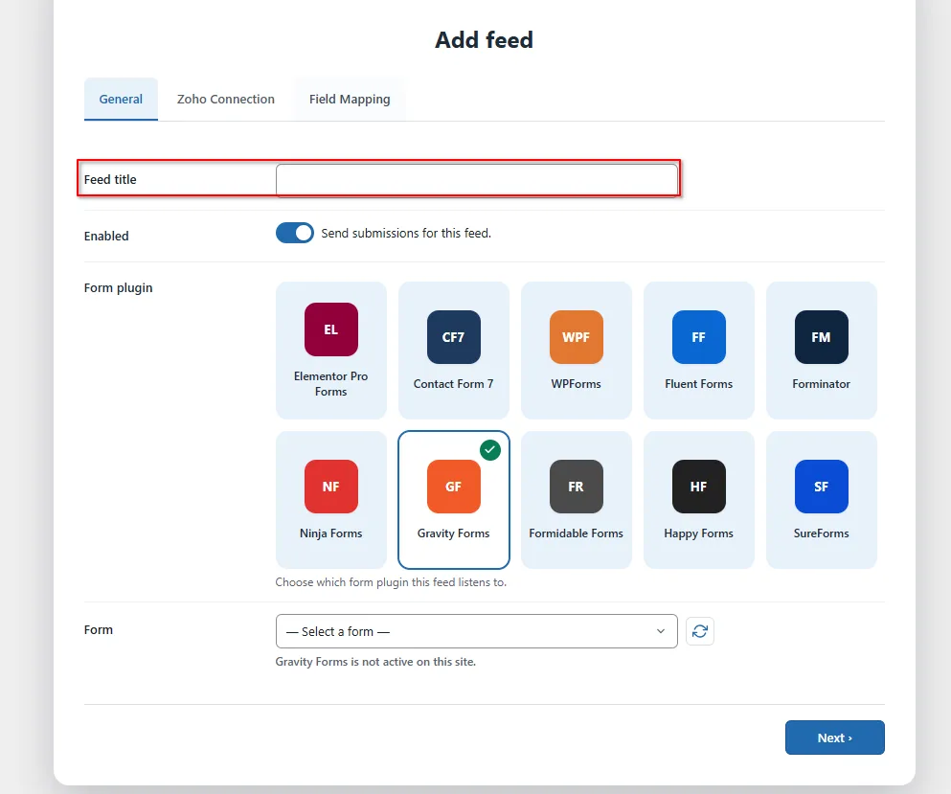Screen dimensions: 951x794
Task: Select the Elementor Pro Forms plugin icon
Action: point(331,329)
